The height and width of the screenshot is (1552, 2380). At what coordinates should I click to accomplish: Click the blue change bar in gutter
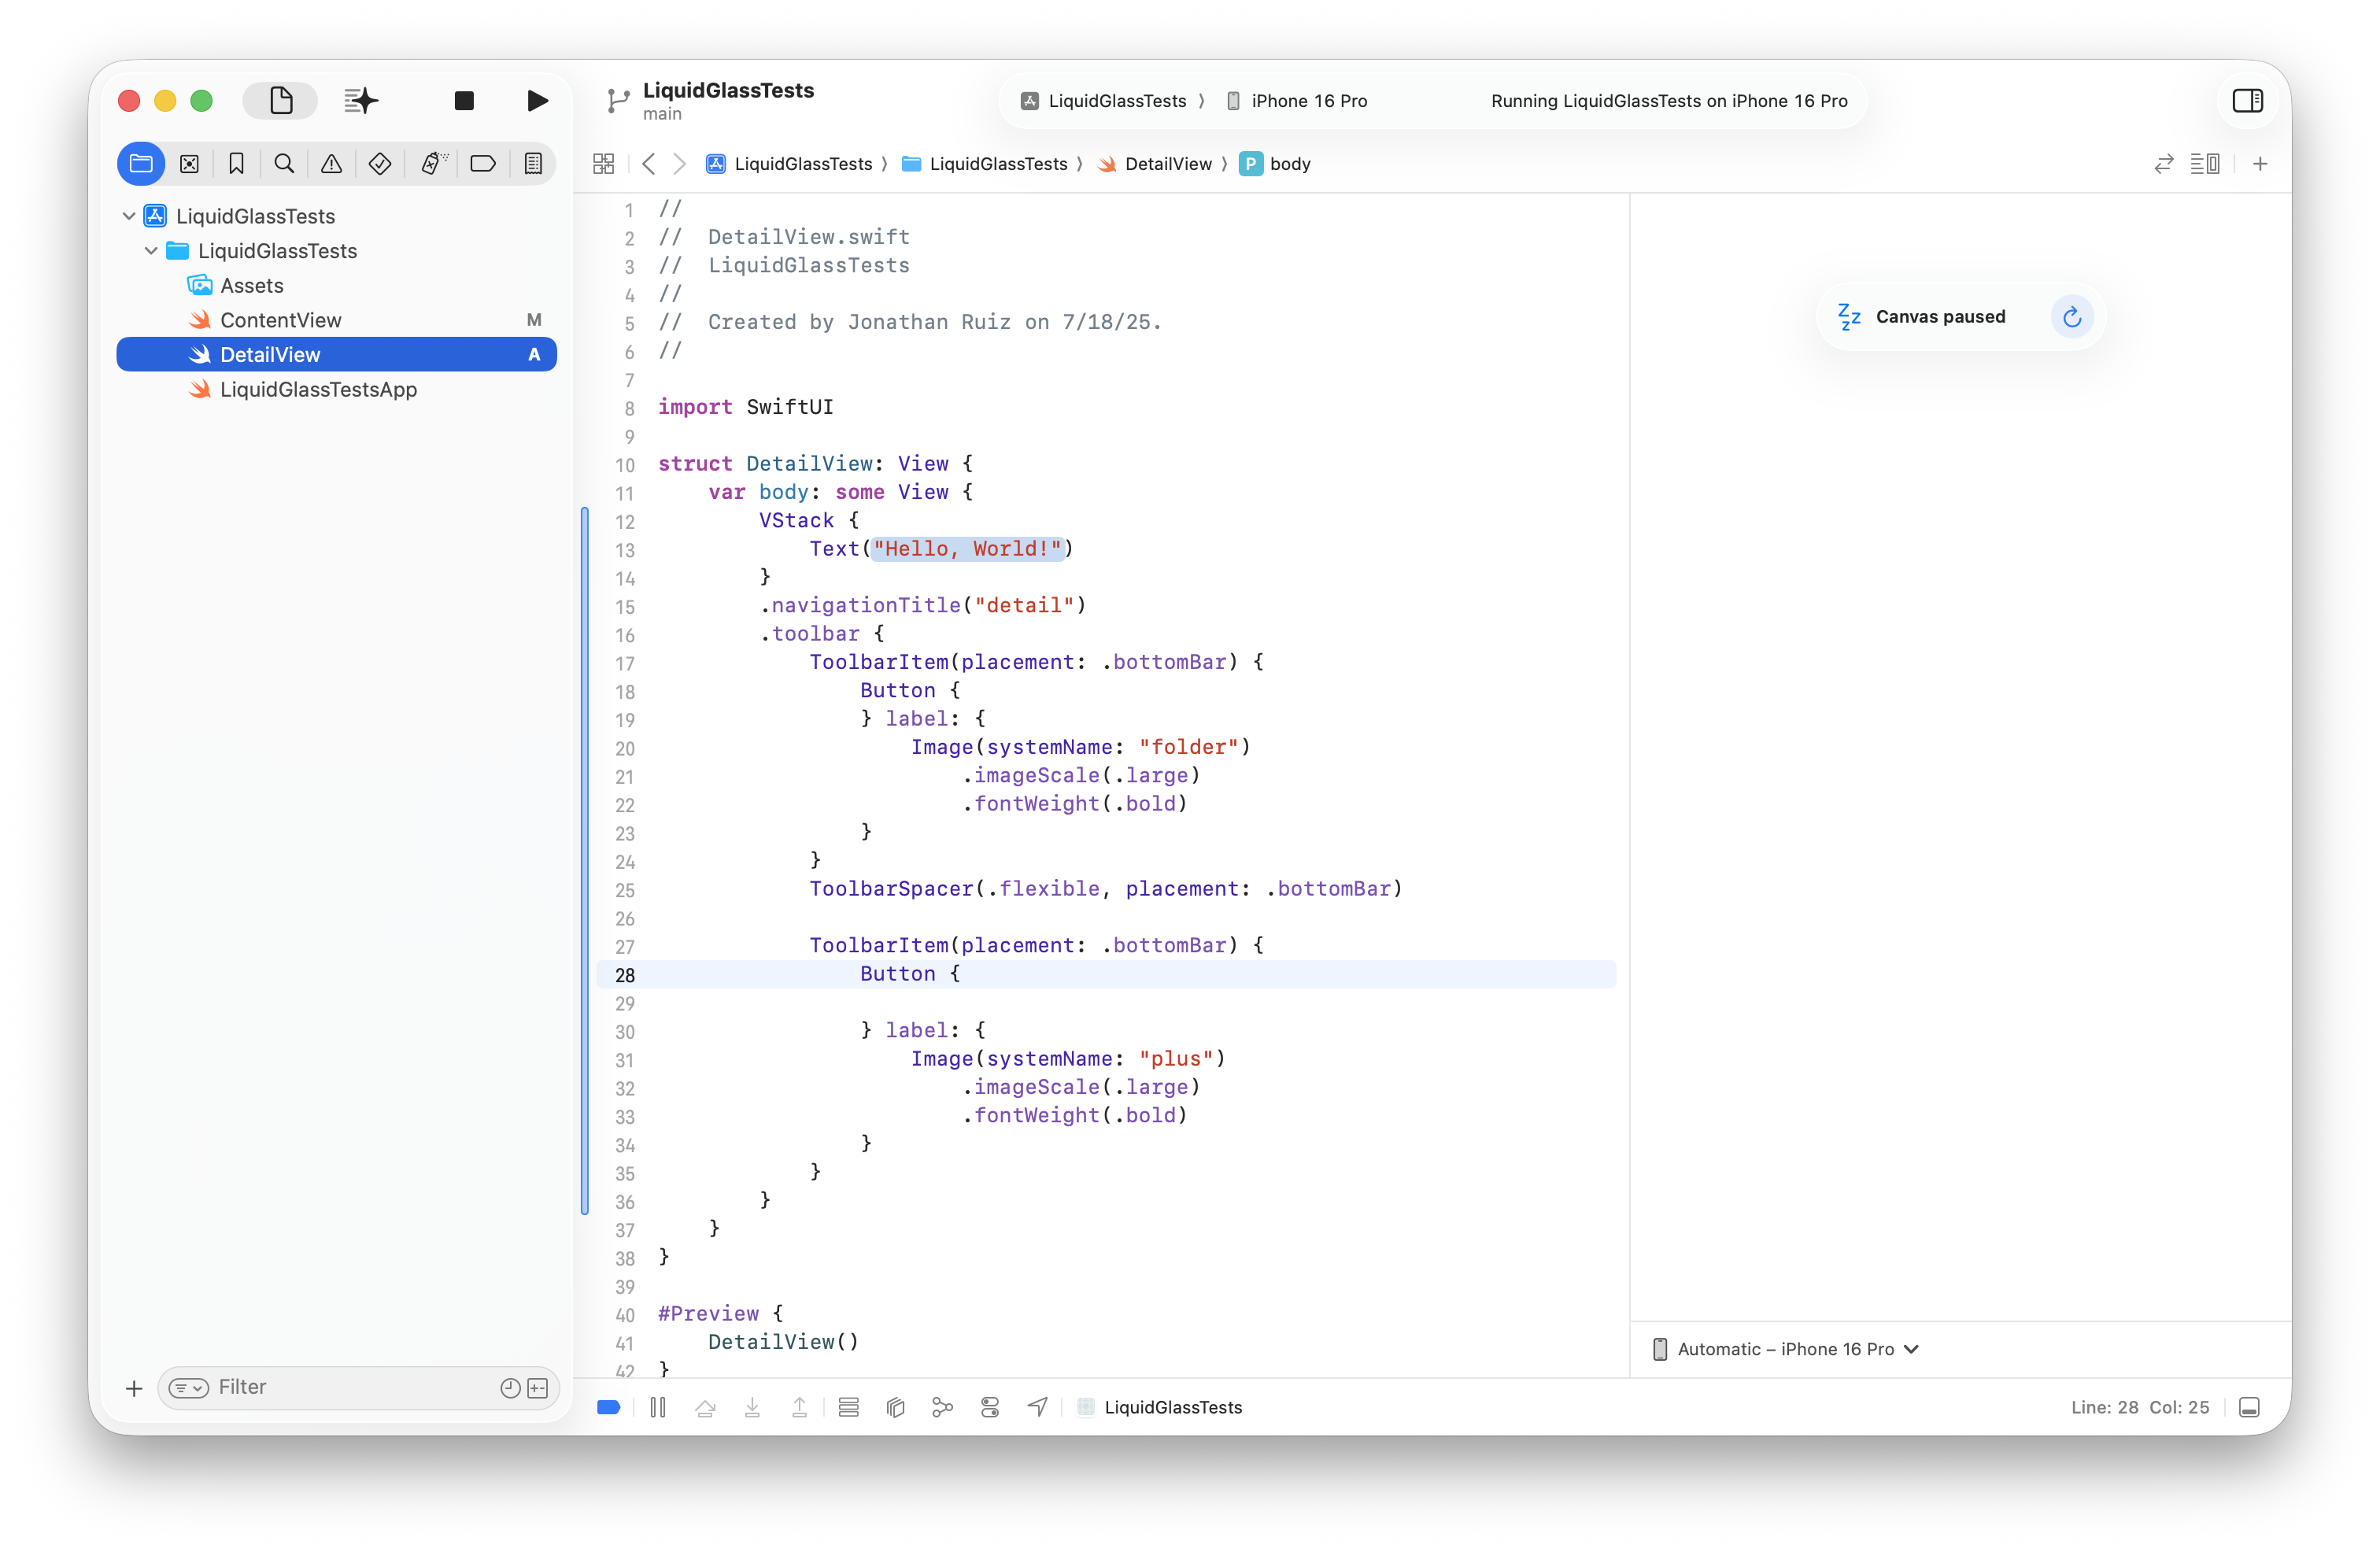click(585, 861)
